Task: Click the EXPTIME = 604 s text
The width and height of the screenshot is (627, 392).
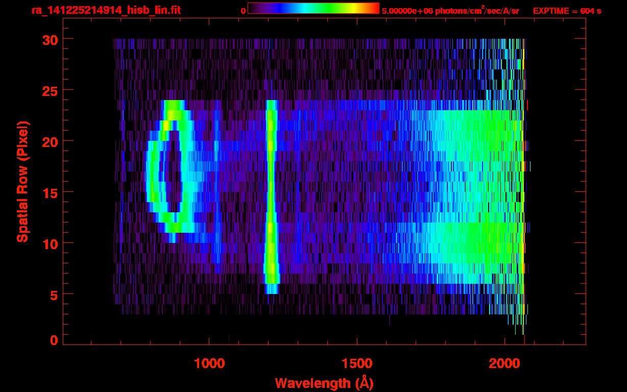Action: click(567, 11)
